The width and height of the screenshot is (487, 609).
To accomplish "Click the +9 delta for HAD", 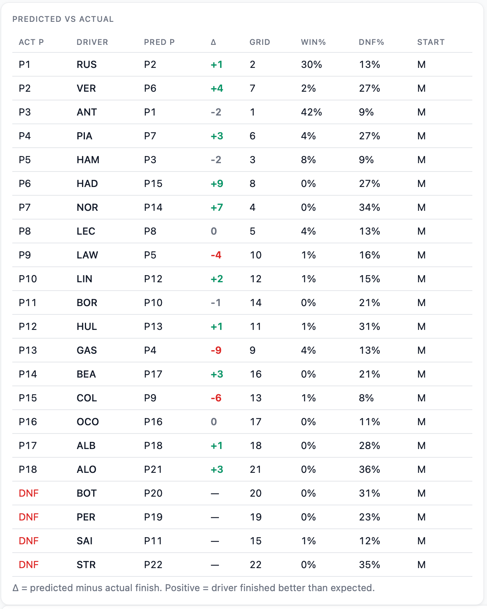I will 217,183.
